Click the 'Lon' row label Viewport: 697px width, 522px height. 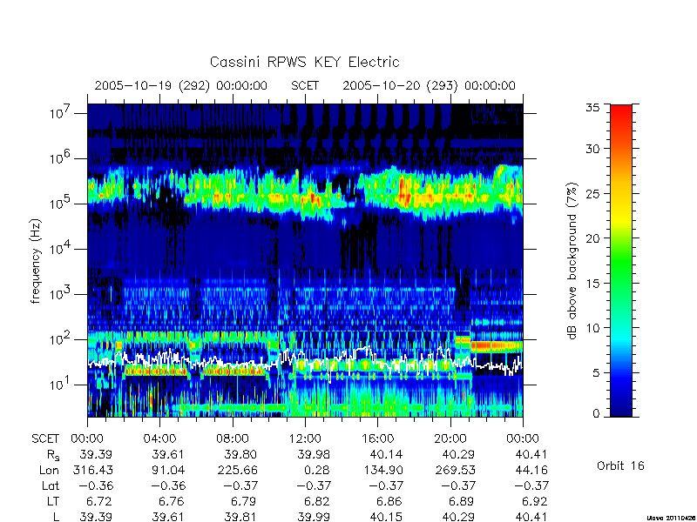click(50, 470)
